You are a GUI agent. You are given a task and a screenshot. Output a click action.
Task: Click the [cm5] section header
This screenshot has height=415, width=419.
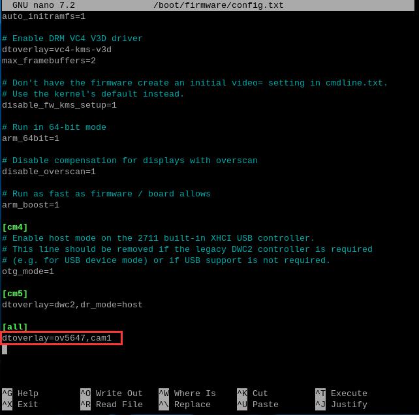(x=15, y=294)
